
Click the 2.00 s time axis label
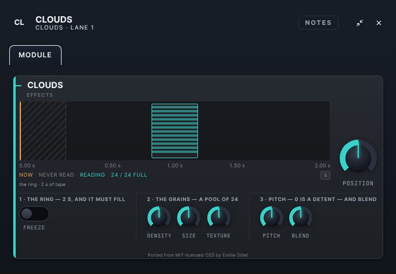322,166
